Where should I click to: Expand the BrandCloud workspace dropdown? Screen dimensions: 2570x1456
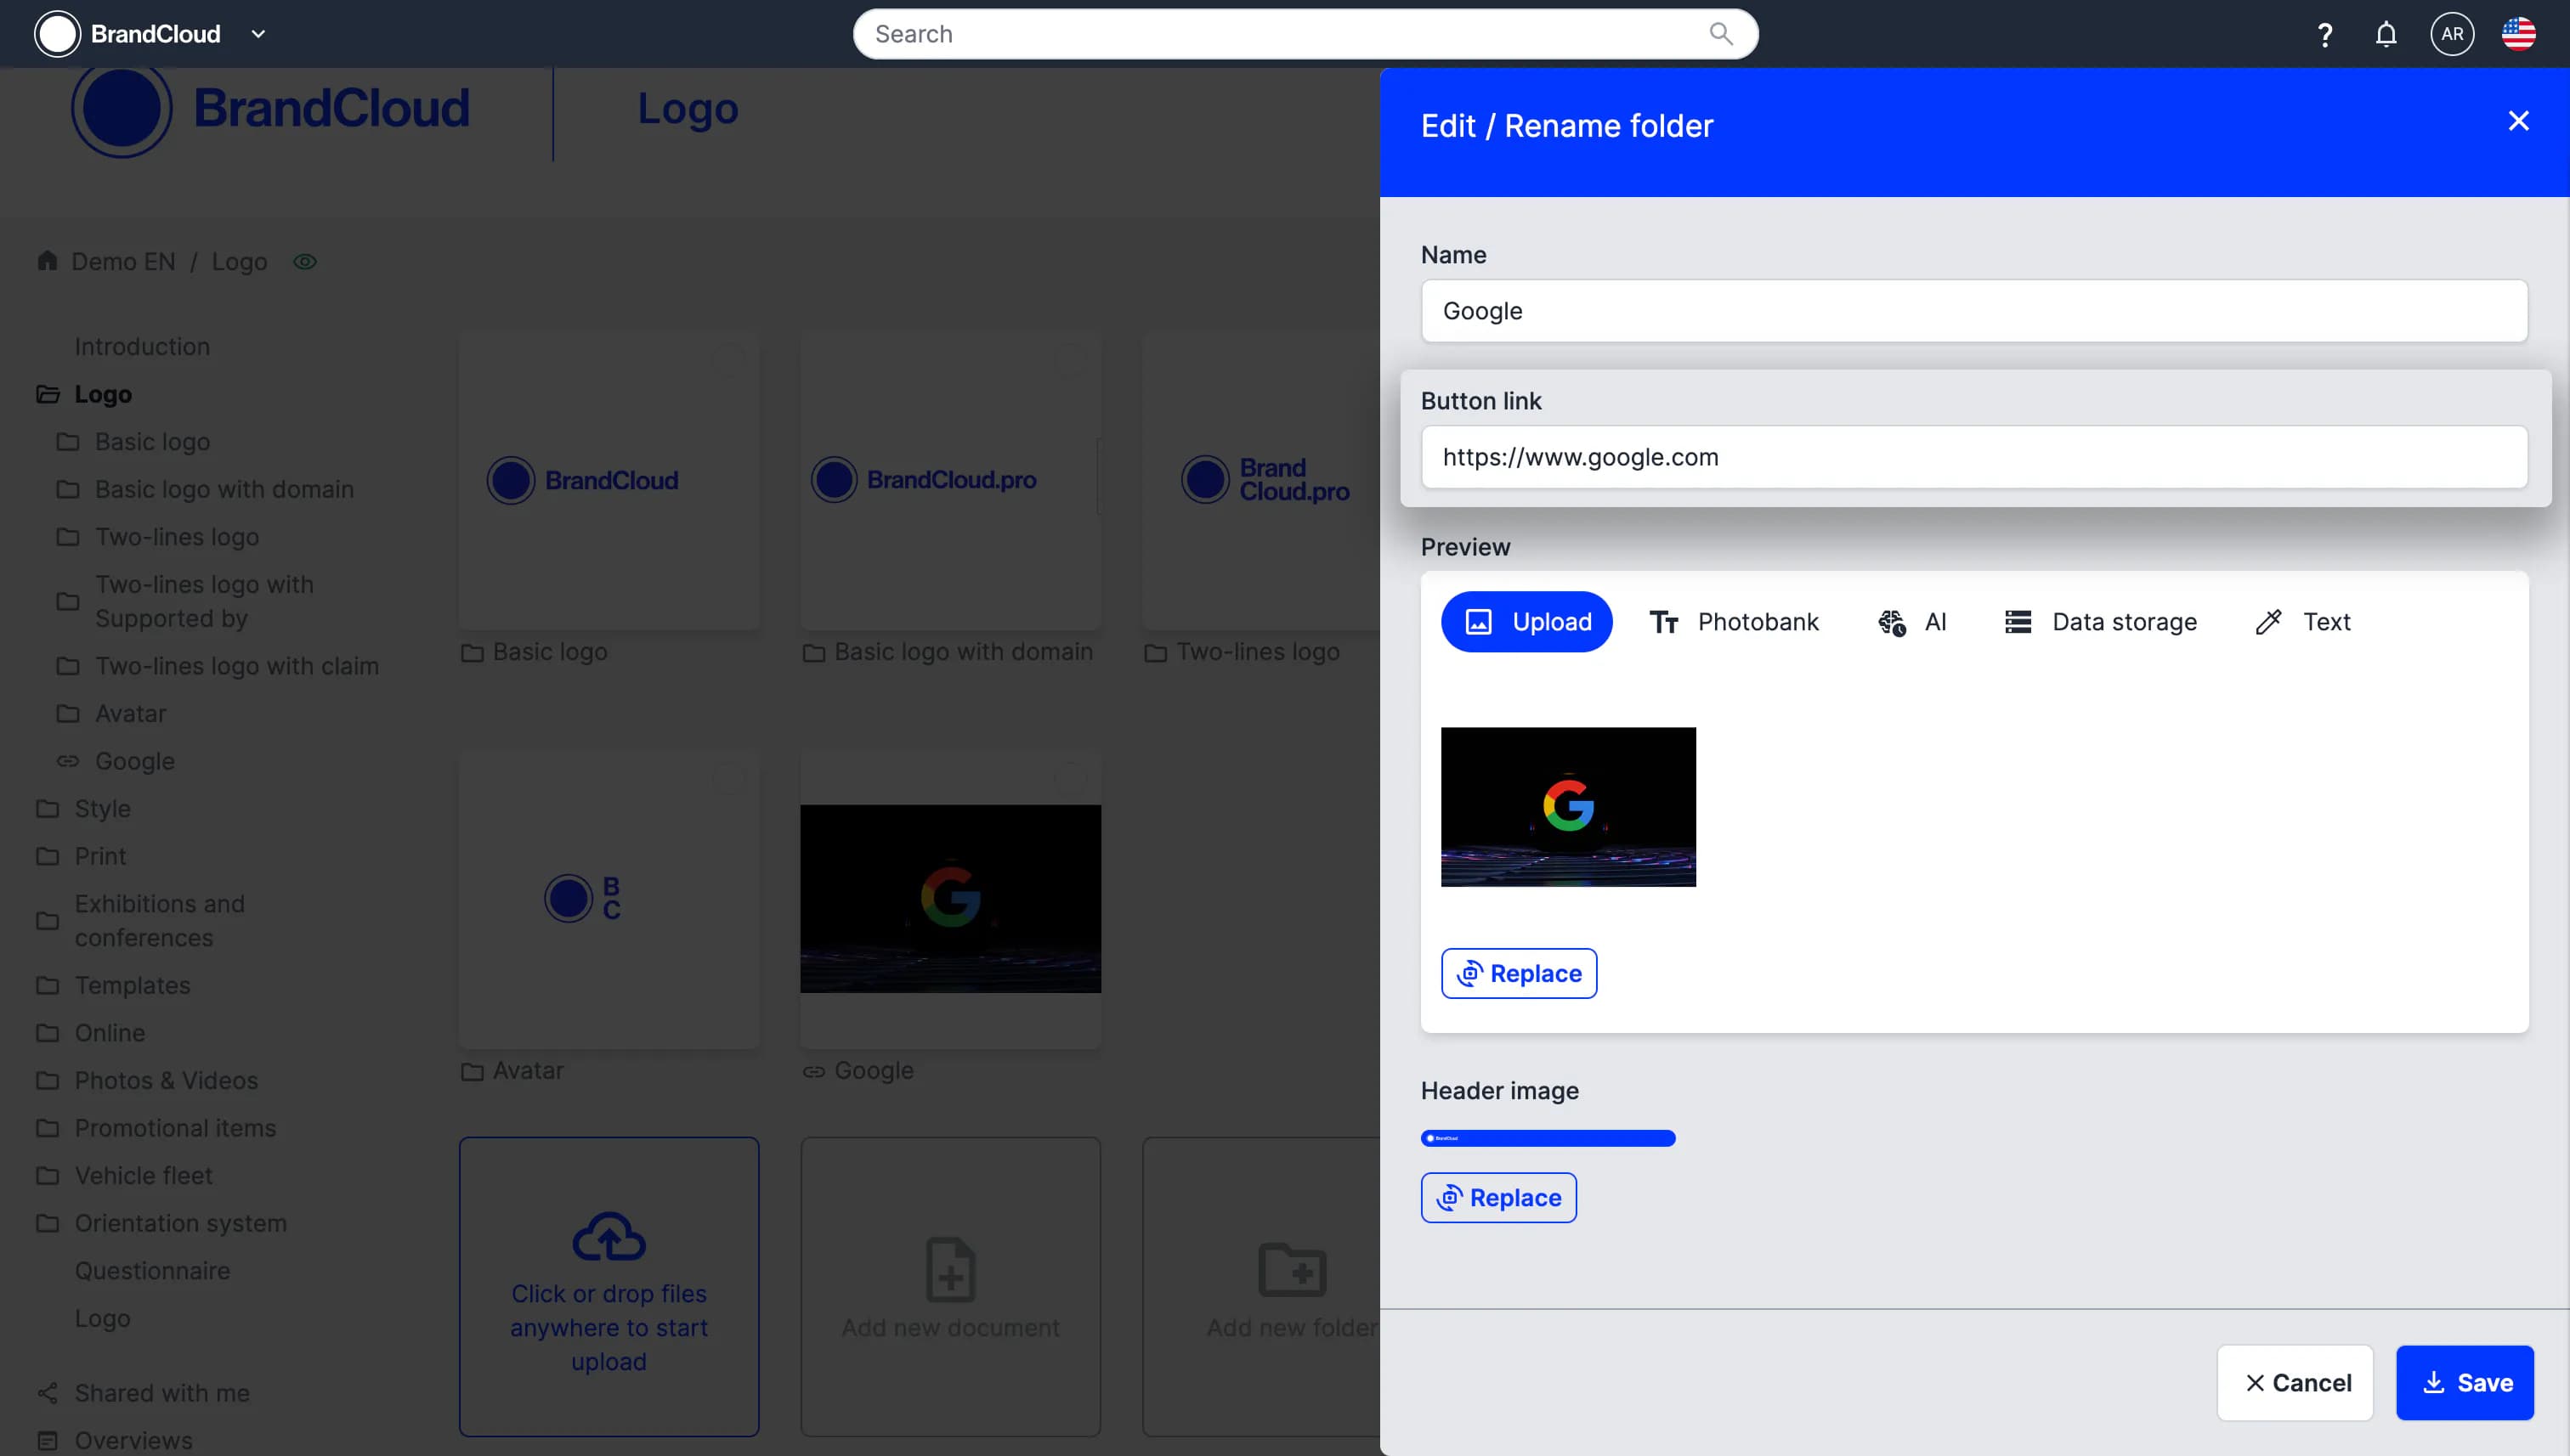tap(258, 34)
